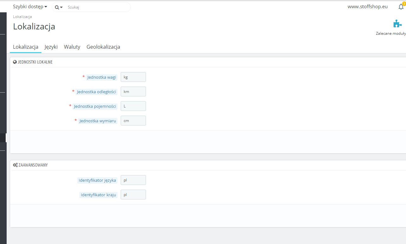Click the Jednostka wagi input field
The width and height of the screenshot is (406, 244).
(133, 77)
